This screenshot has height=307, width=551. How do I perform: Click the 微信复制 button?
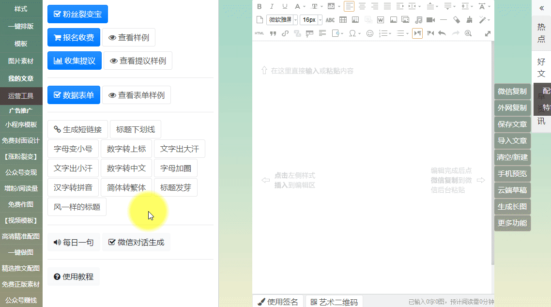point(512,92)
